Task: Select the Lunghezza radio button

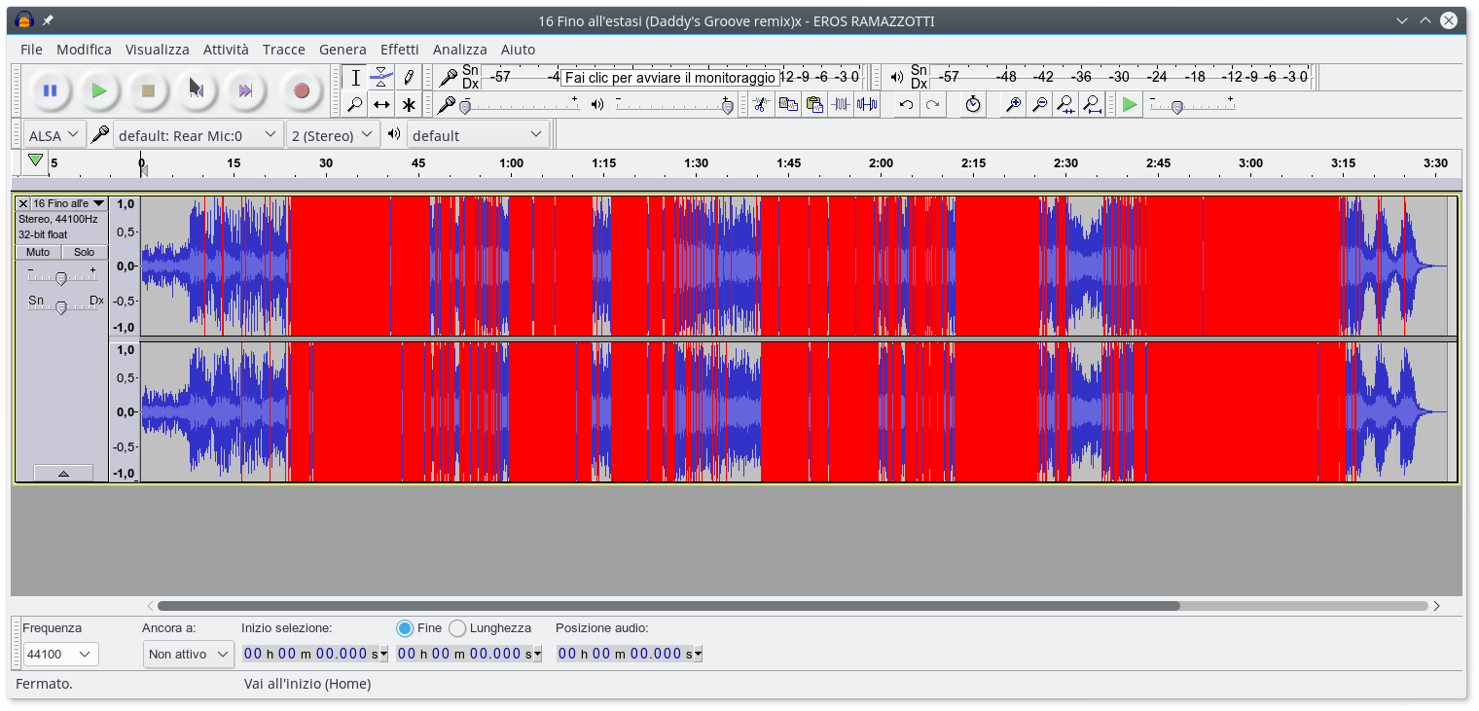Action: 457,628
